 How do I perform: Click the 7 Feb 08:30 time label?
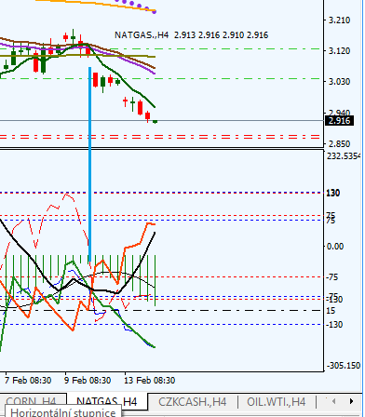pos(28,380)
